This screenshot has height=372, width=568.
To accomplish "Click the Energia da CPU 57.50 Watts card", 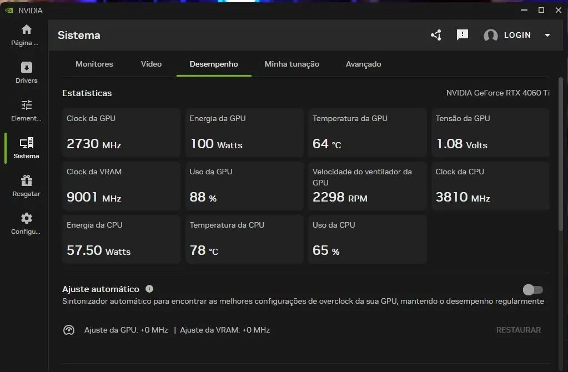I will (x=122, y=239).
